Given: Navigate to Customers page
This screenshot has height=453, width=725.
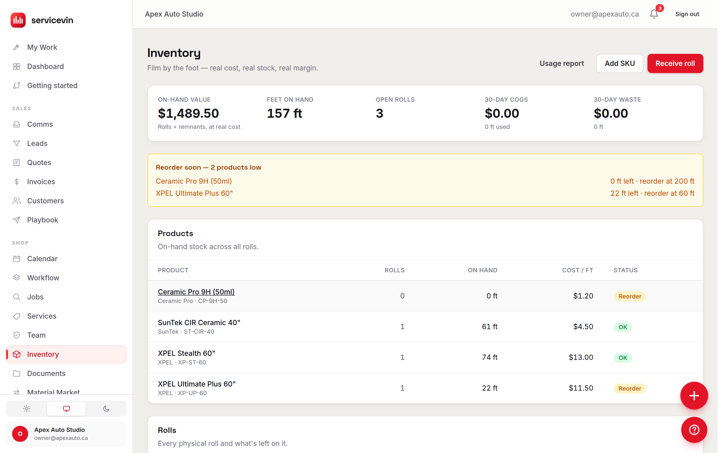Looking at the screenshot, I should [66, 201].
